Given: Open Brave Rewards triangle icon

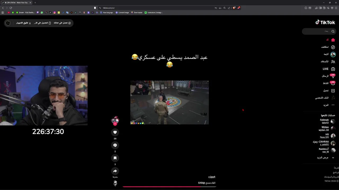Looking at the screenshot, I should click(x=238, y=8).
